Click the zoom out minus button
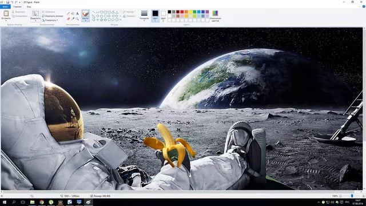This screenshot has height=206, width=366. pyautogui.click(x=341, y=196)
